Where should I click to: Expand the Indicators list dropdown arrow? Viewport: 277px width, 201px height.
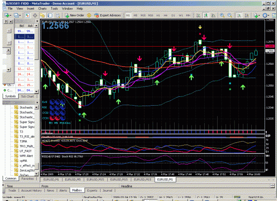coord(259,16)
